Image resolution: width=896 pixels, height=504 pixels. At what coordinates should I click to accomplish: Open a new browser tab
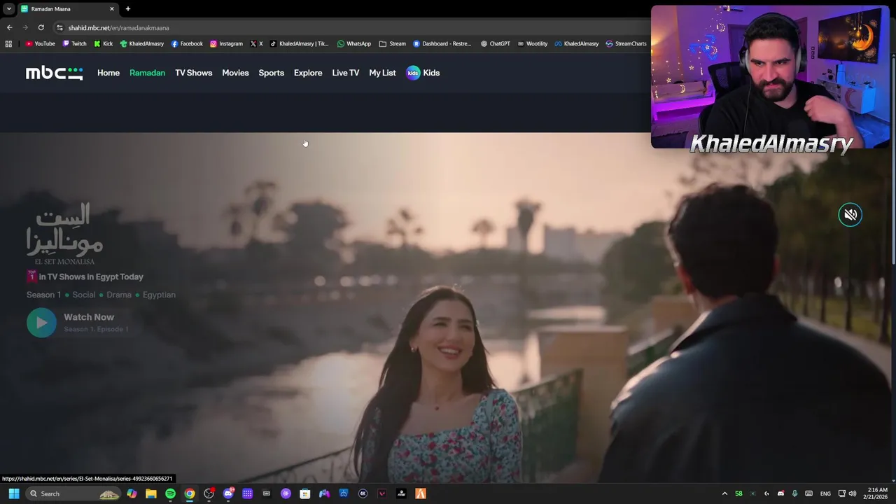tap(127, 8)
